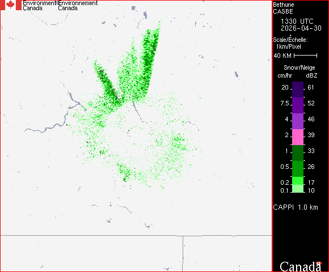This screenshot has width=329, height=272.
Task: Select the dark purple 61 dBZ swatch
Action: (298, 90)
